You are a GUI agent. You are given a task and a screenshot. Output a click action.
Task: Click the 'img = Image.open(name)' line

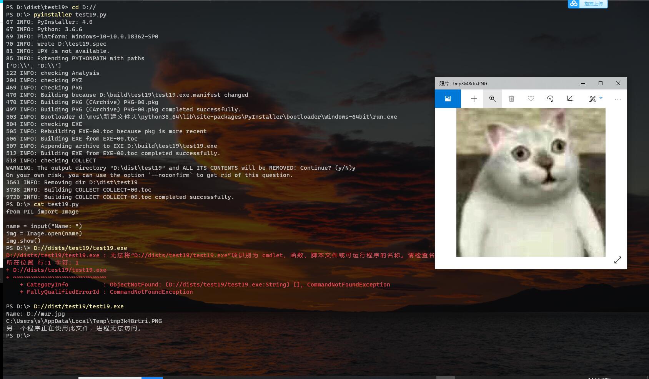(x=44, y=233)
